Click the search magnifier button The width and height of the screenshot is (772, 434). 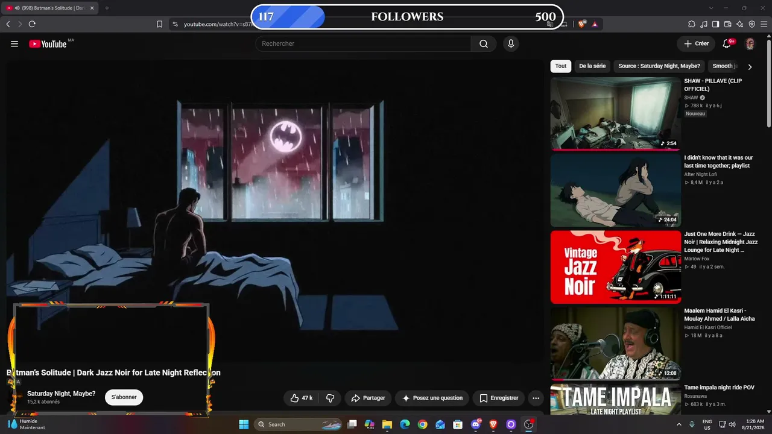484,43
